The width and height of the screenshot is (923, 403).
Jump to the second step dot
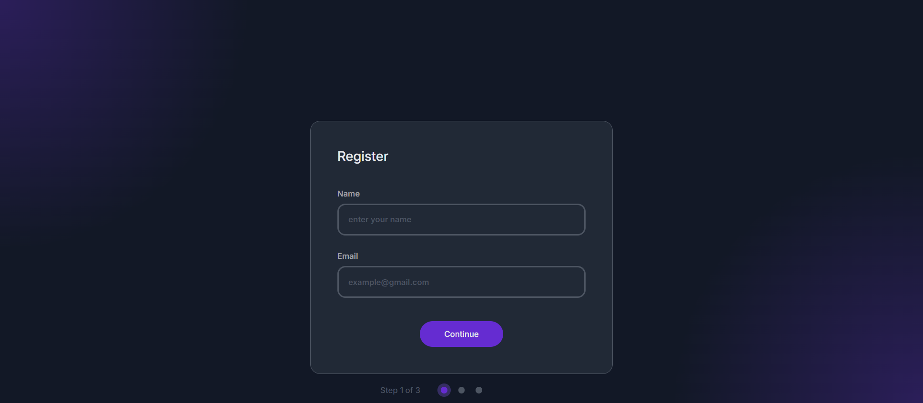[461, 390]
